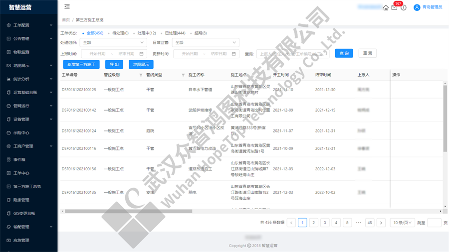Open calendar icon in 上报时间 date range
Screen dimensions: 449x252
pyautogui.click(x=141, y=54)
